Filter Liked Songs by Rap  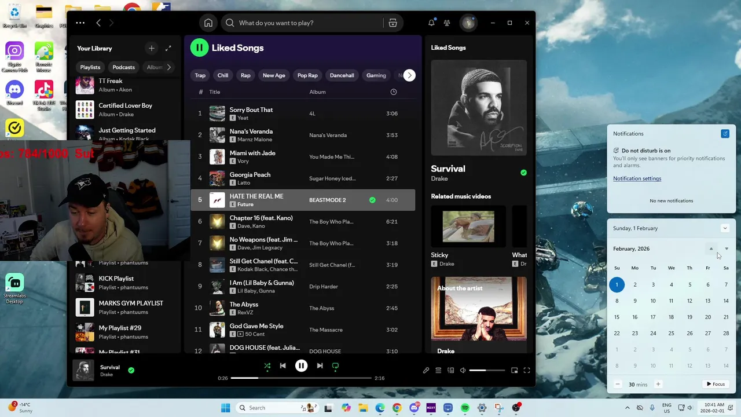point(245,75)
